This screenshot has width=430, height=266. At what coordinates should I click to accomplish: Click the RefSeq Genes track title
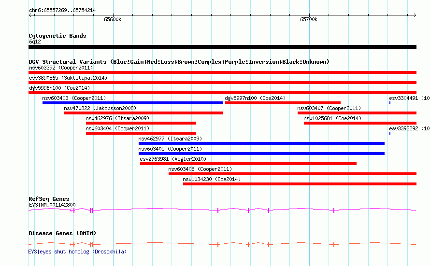tap(49, 199)
